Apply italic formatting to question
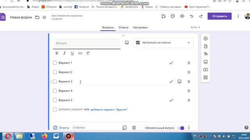The height and width of the screenshot is (140, 250). coord(64,53)
